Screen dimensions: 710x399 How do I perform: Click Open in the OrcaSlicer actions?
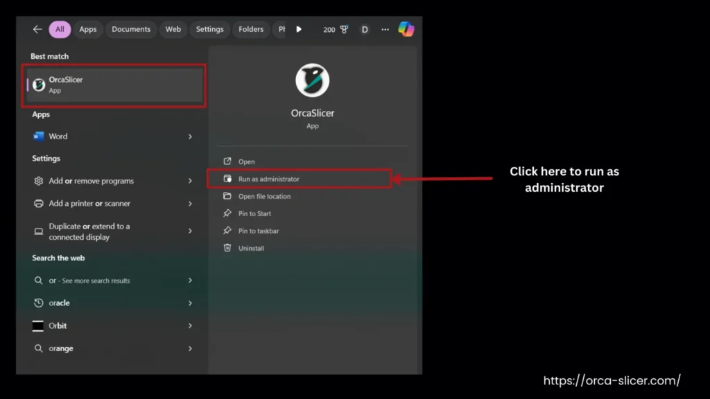click(x=246, y=161)
